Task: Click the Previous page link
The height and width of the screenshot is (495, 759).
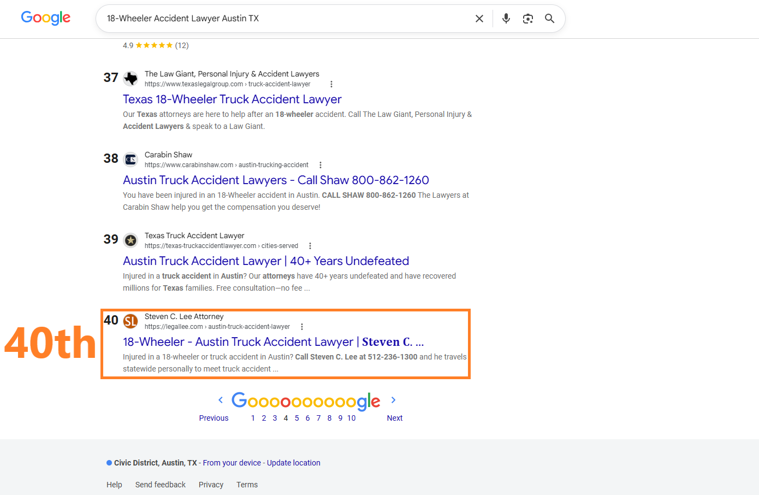Action: [x=214, y=418]
